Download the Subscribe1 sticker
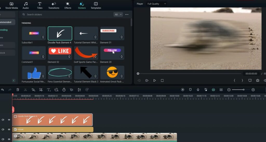The image size is (266, 142). click(x=43, y=37)
